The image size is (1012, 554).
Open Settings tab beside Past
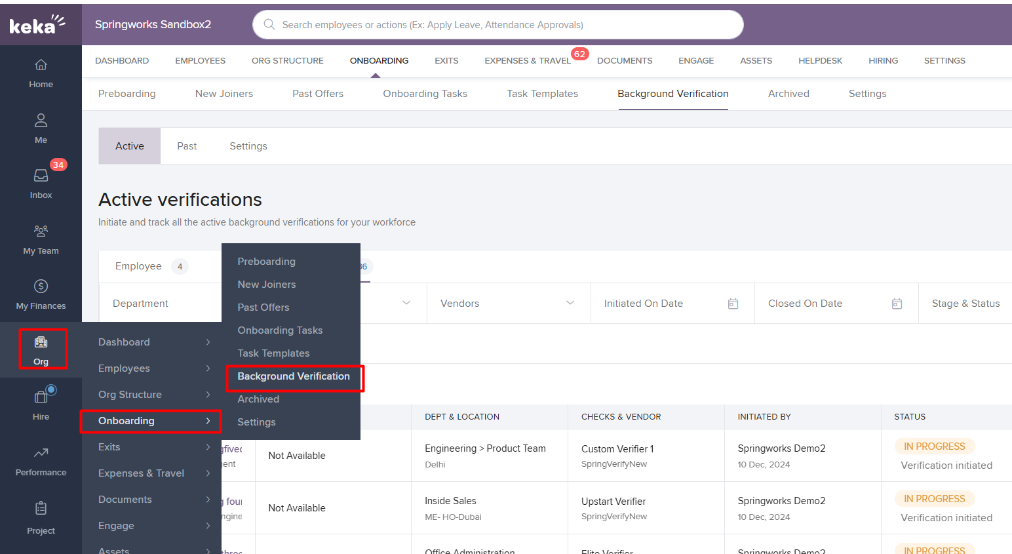pyautogui.click(x=248, y=146)
